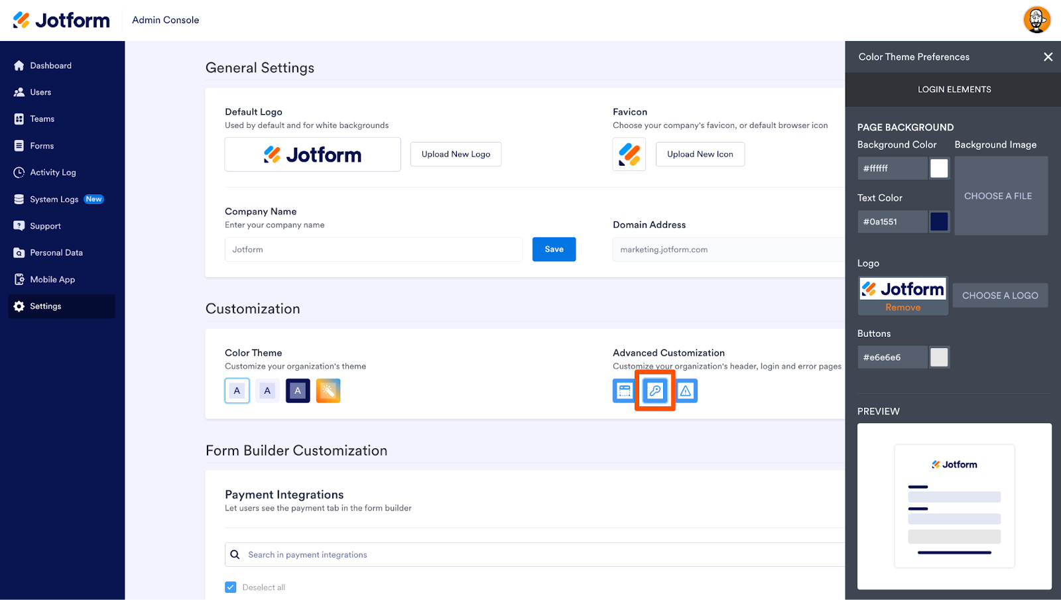Choose the light white color theme
This screenshot has width=1061, height=600.
click(x=237, y=391)
